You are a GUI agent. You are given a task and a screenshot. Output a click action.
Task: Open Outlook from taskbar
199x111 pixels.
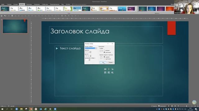[x=41, y=109]
